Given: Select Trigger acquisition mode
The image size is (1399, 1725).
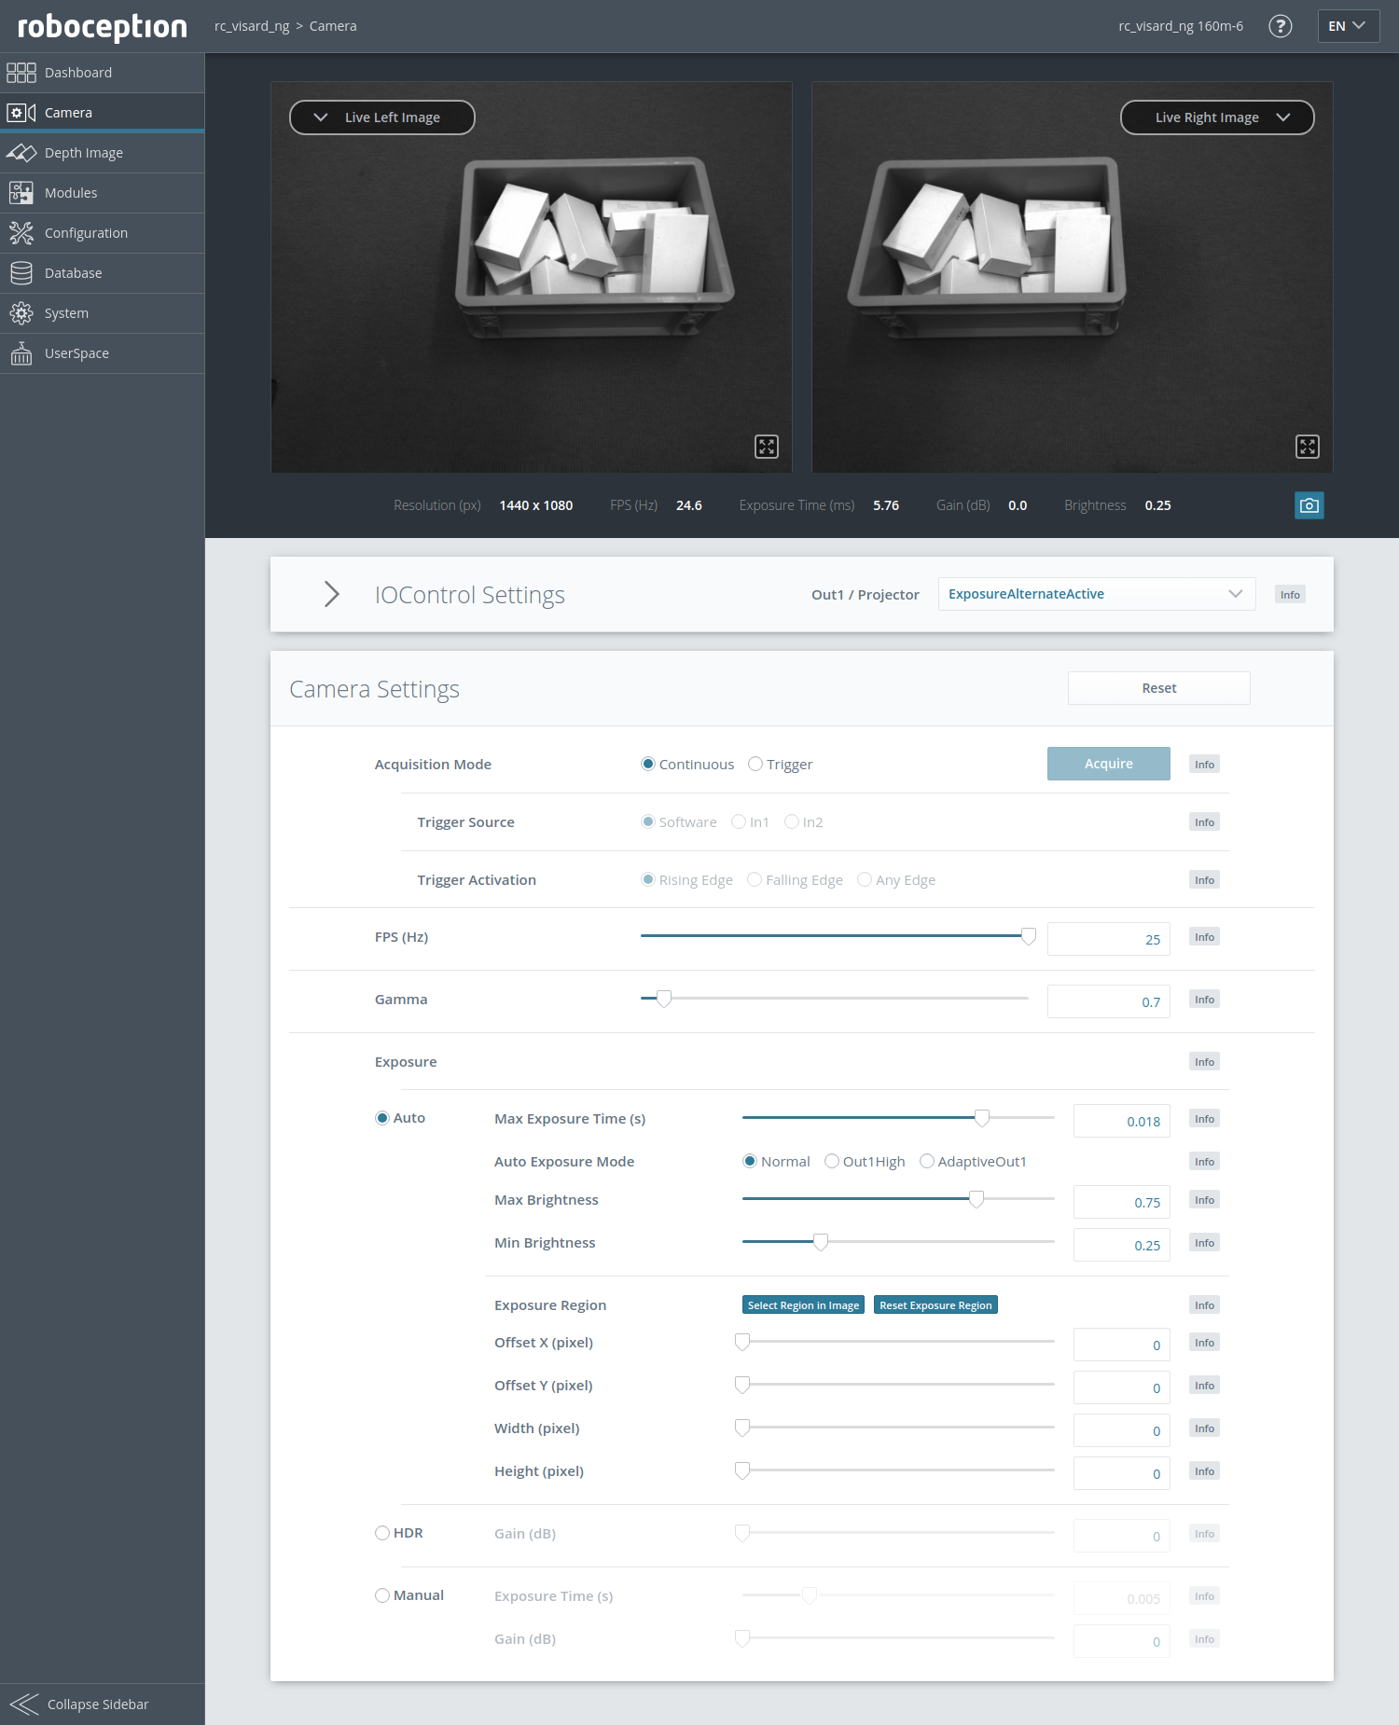Looking at the screenshot, I should (755, 765).
